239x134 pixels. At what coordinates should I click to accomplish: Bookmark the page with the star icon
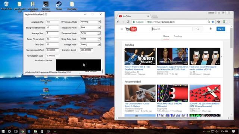pyautogui.click(x=213, y=22)
